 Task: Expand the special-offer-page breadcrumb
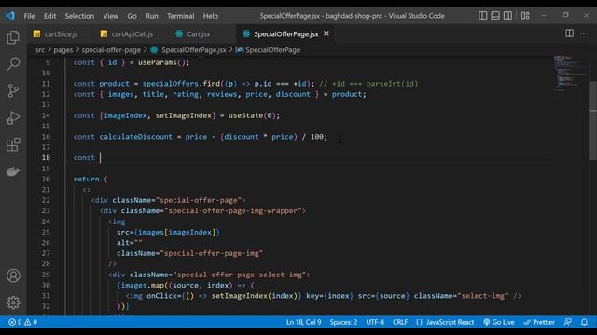(x=111, y=49)
